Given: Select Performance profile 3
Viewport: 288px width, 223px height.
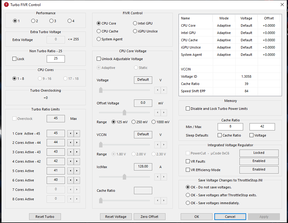Looking at the screenshot, I should click(x=53, y=21).
